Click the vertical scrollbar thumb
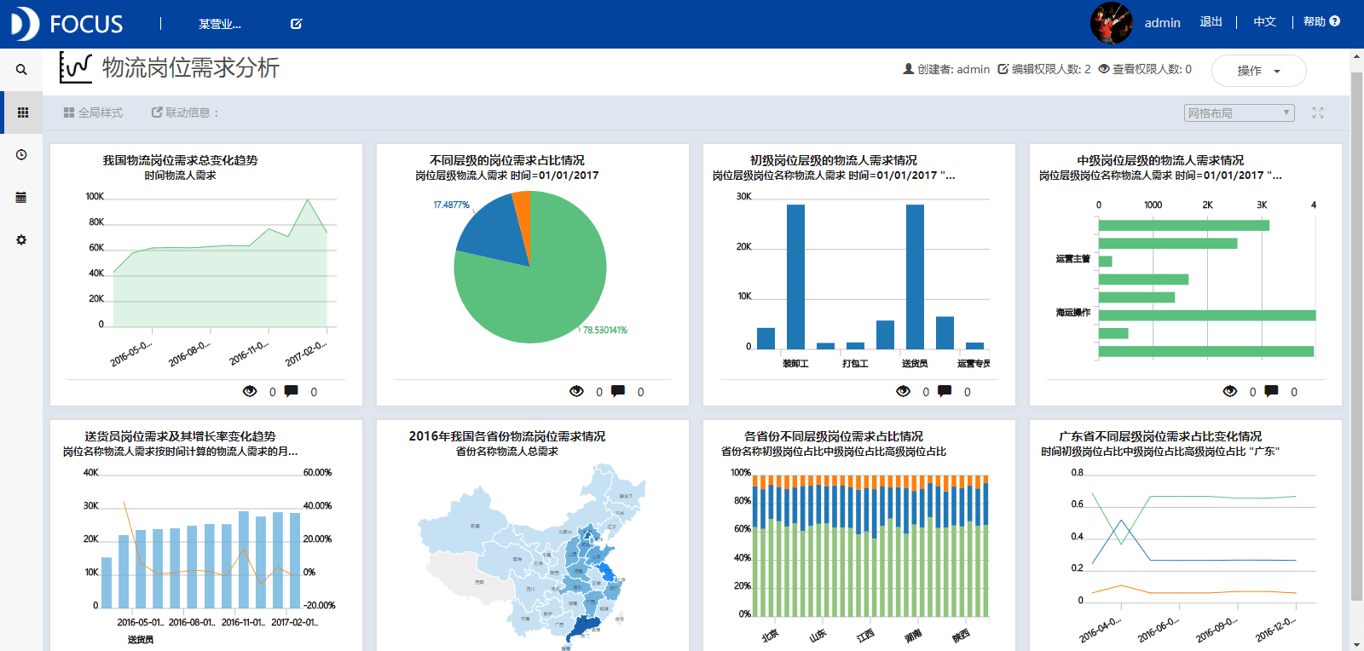The height and width of the screenshot is (651, 1364). [x=1356, y=337]
